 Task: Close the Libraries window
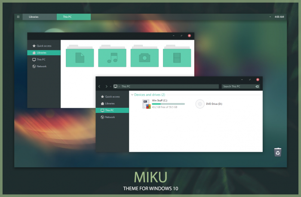[x=189, y=36]
